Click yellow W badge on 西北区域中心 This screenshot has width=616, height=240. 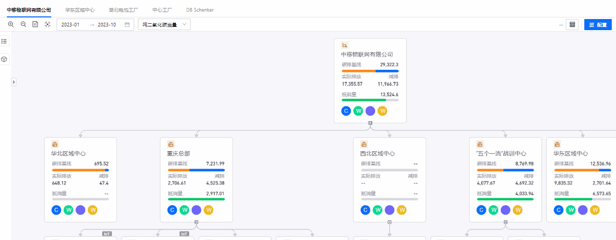402,210
